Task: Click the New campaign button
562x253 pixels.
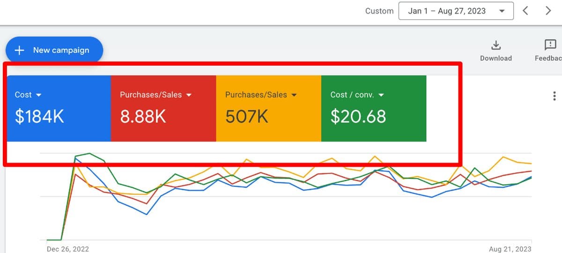Action: (x=54, y=50)
